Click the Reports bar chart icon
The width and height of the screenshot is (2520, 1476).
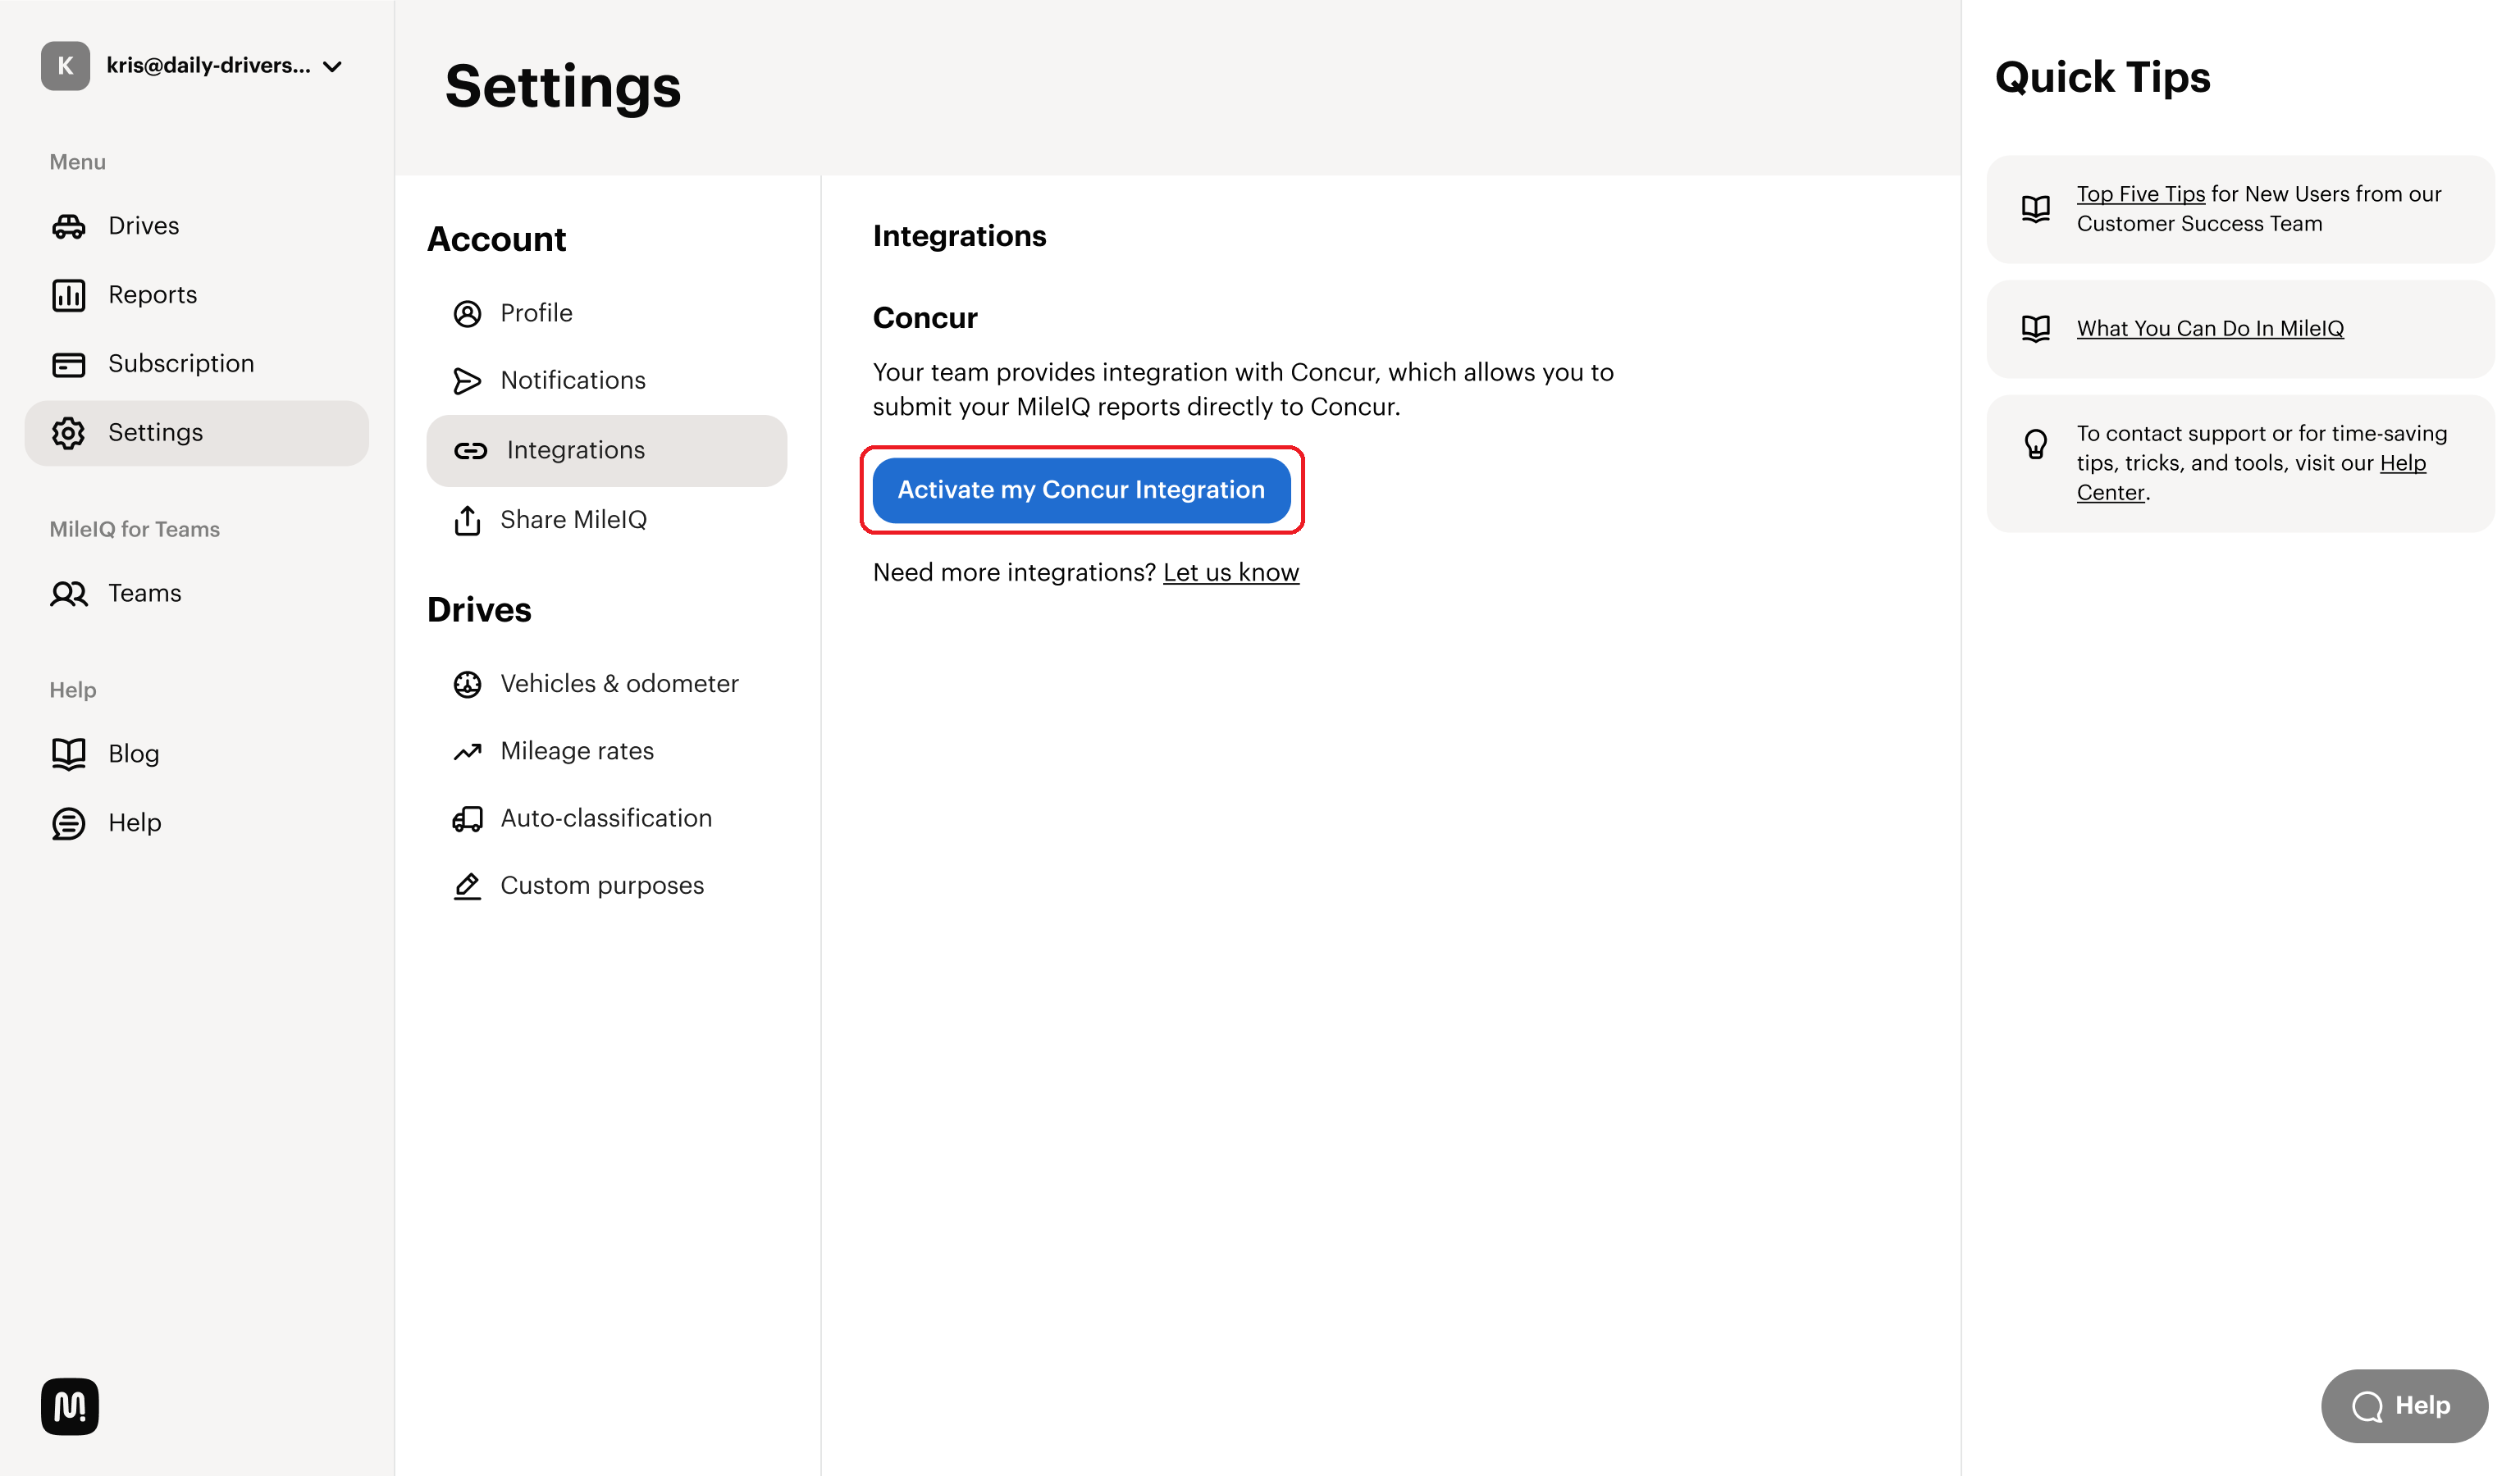[68, 295]
